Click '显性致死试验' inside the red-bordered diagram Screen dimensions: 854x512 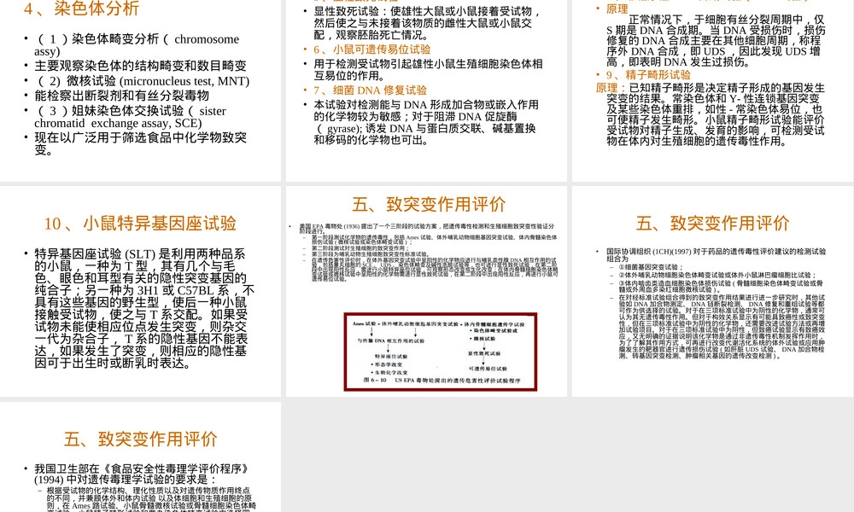click(x=484, y=353)
